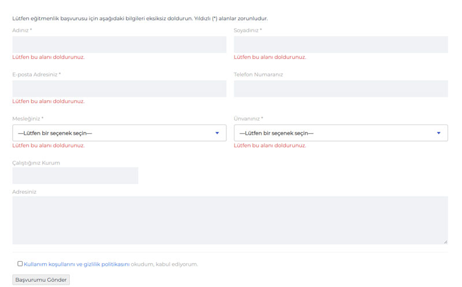Click the "Soyadınız *" label text

coord(247,31)
